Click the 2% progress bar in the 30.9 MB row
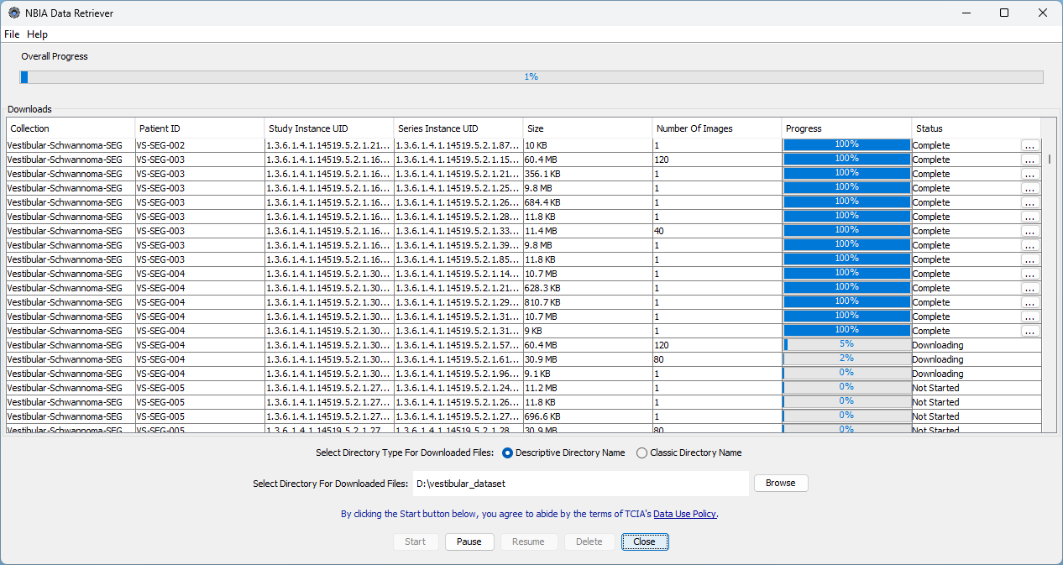Image resolution: width=1063 pixels, height=565 pixels. pos(846,359)
